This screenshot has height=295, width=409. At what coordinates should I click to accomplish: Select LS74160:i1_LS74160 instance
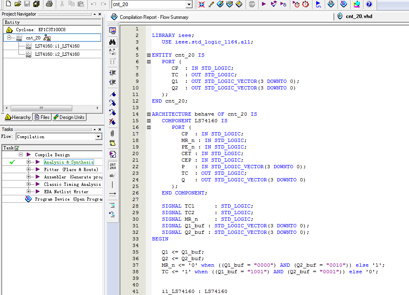tap(57, 46)
